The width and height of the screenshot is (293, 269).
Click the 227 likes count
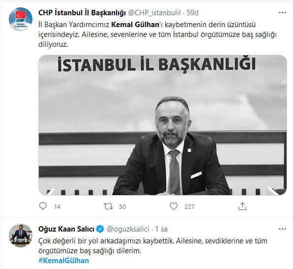click(x=189, y=206)
